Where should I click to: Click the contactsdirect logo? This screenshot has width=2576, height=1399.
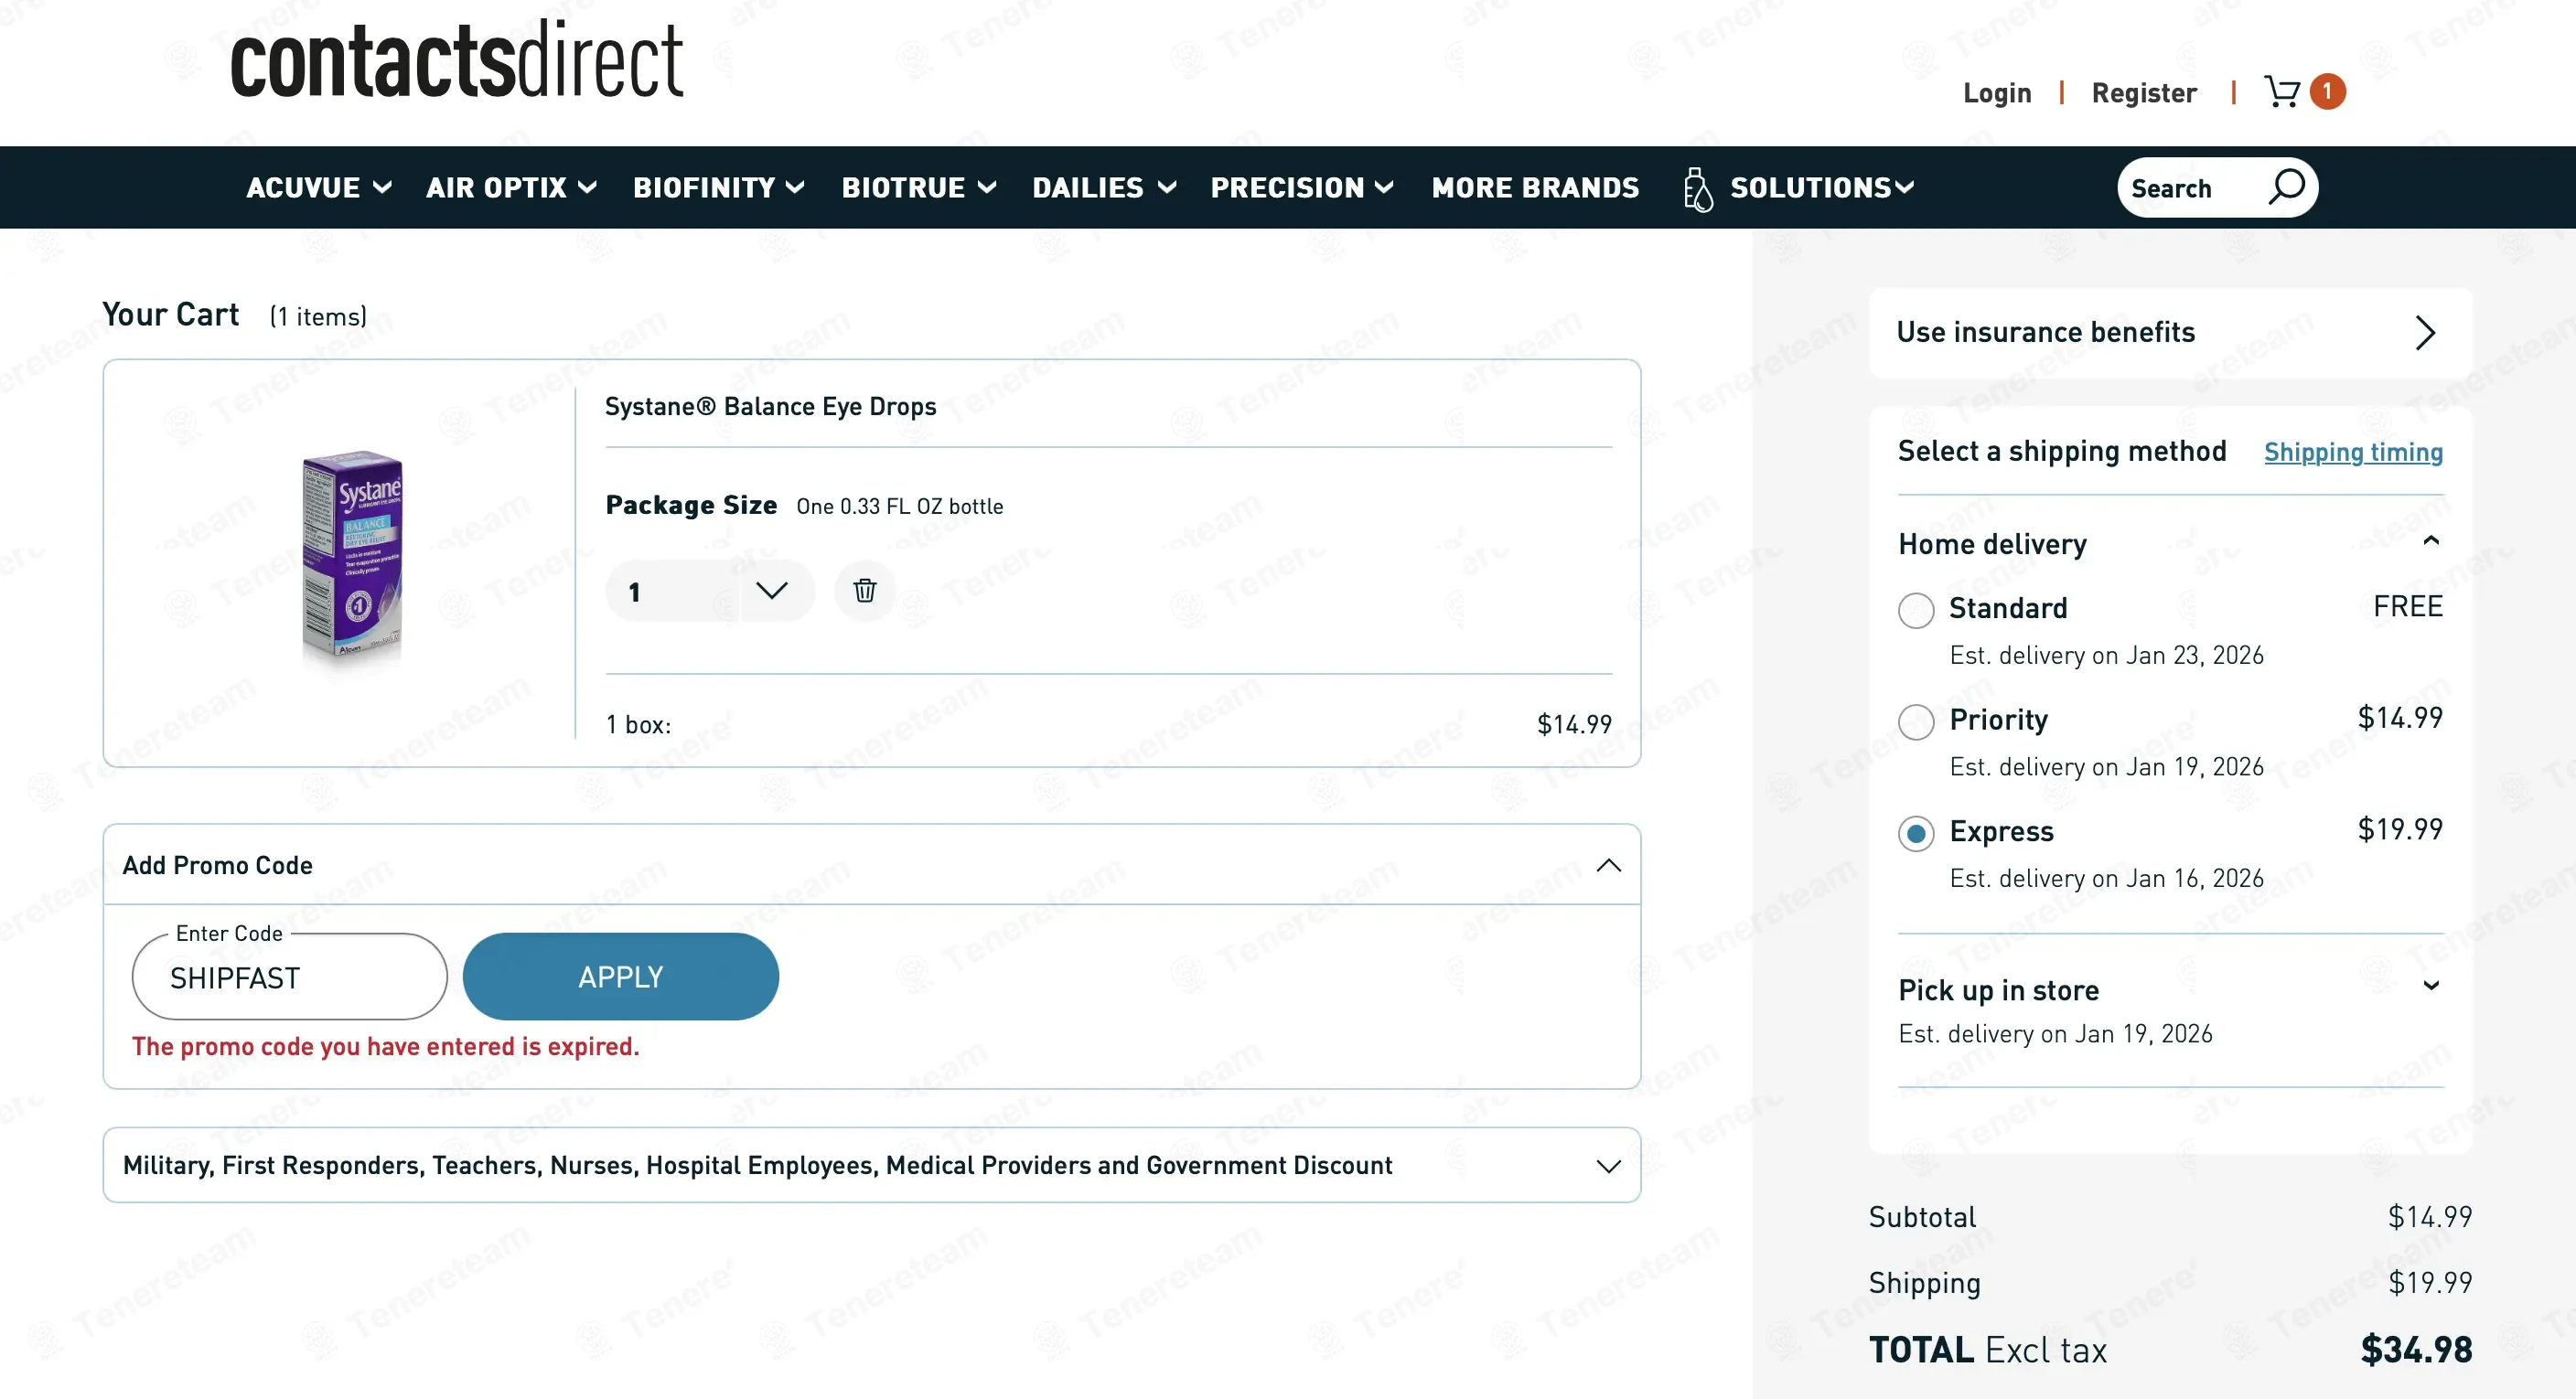point(456,62)
